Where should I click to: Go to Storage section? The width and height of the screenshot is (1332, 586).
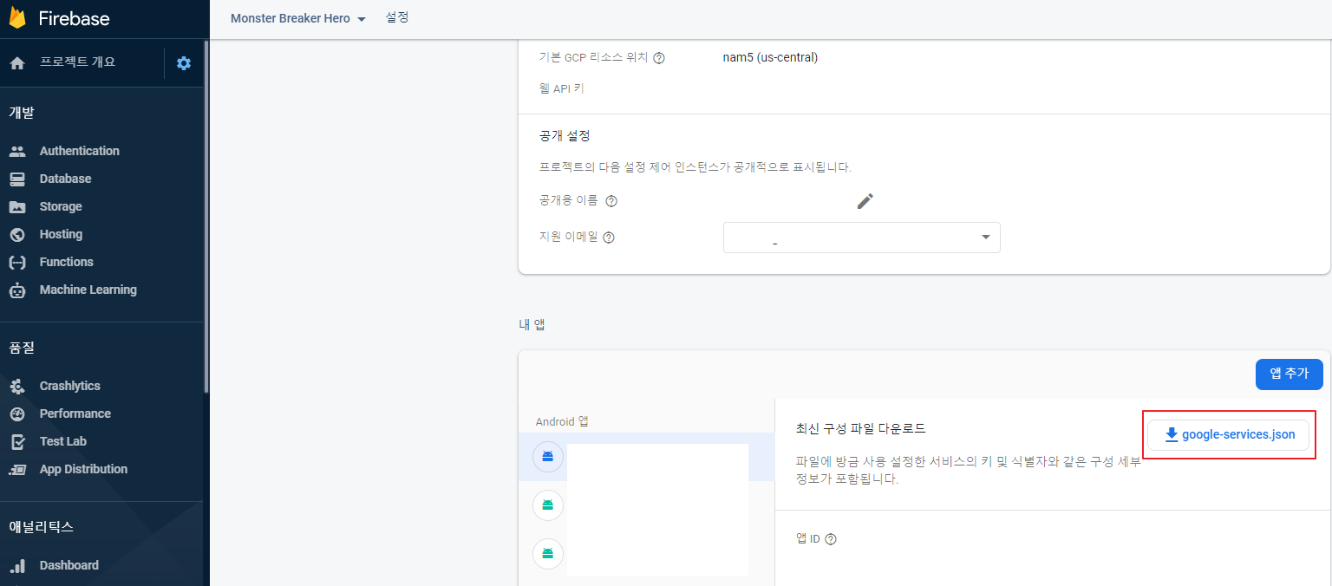61,206
